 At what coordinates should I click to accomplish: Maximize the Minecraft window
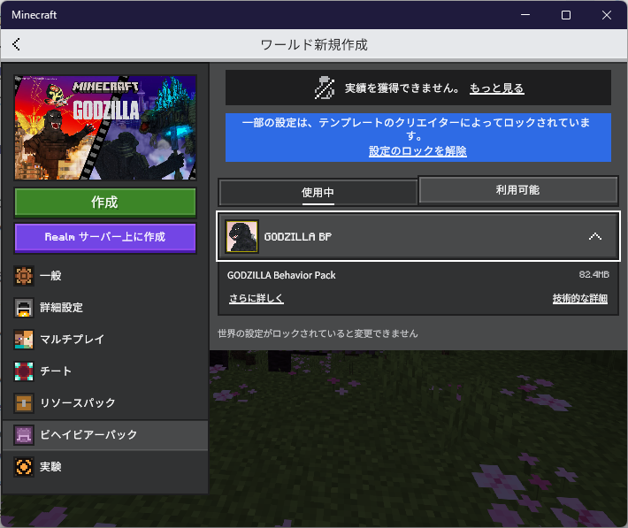click(566, 15)
